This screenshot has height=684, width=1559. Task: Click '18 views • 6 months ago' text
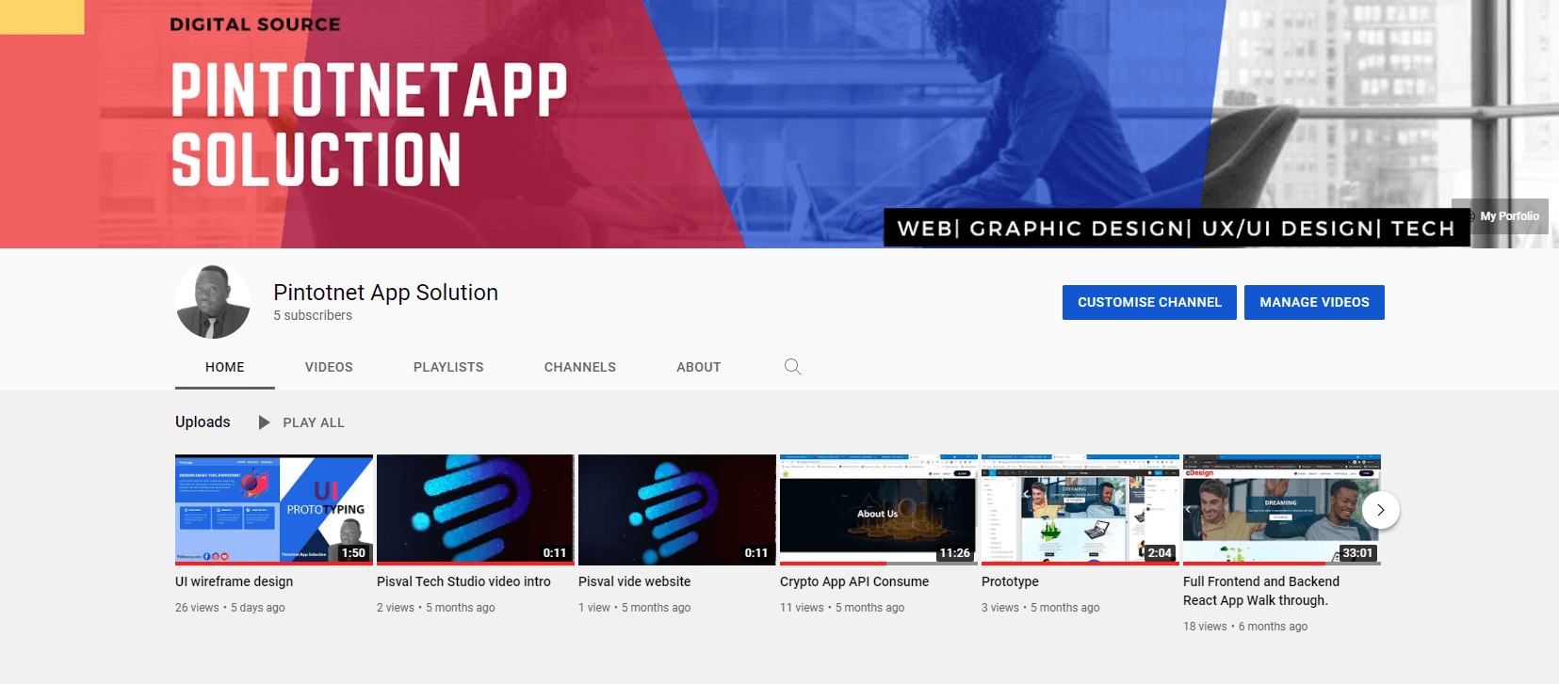1245,627
